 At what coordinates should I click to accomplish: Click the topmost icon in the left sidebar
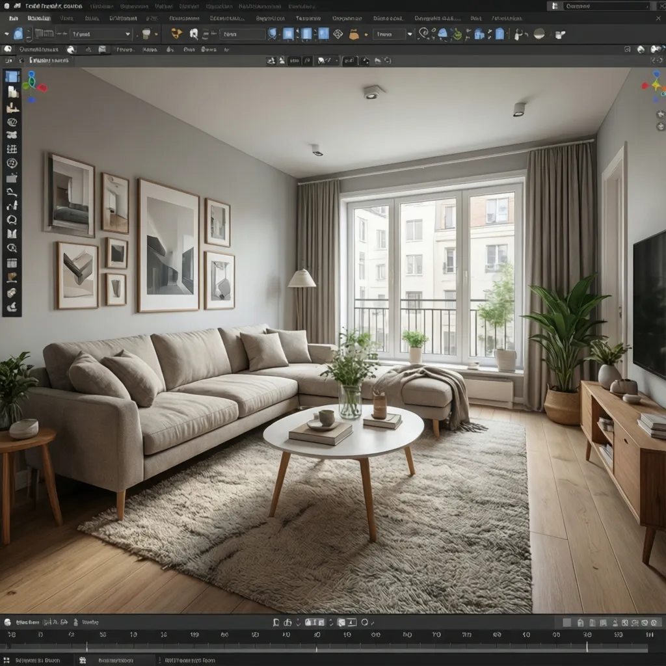coord(11,75)
